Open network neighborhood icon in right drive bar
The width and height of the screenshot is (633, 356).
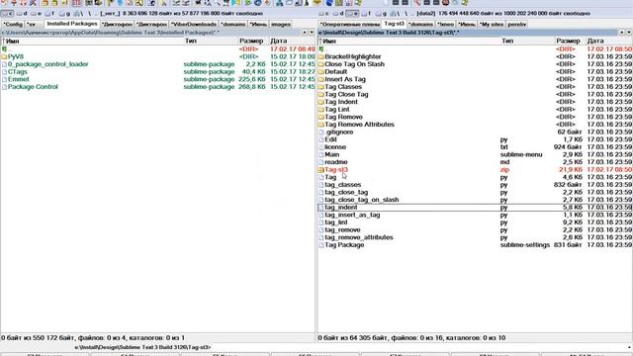click(x=394, y=13)
